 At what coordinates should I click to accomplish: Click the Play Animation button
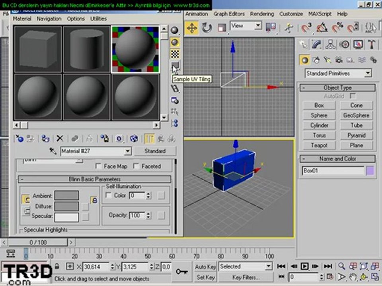[x=304, y=266]
